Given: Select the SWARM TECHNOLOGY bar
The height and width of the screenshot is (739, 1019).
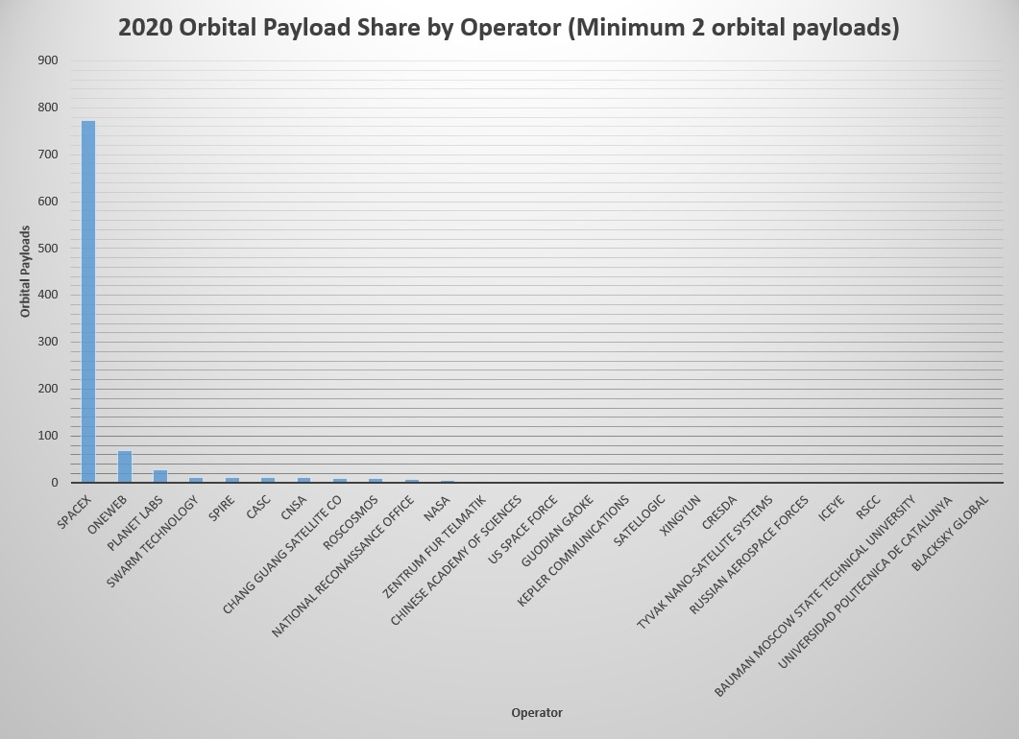Looking at the screenshot, I should coord(196,479).
